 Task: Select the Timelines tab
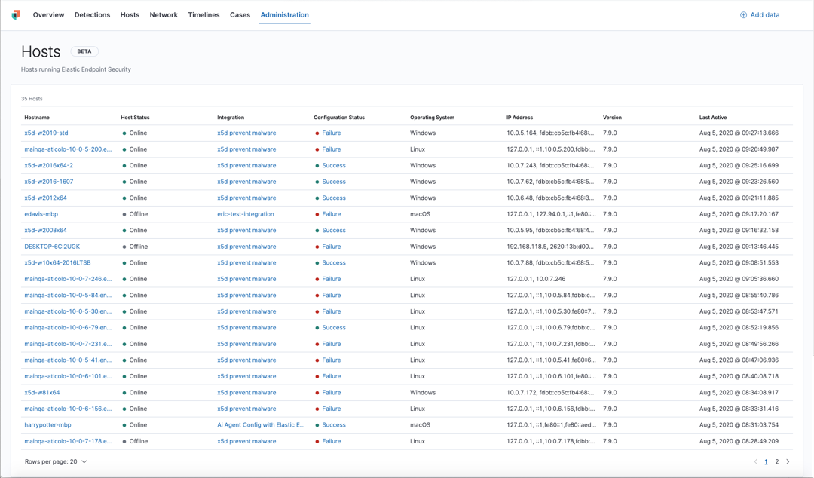coord(203,14)
